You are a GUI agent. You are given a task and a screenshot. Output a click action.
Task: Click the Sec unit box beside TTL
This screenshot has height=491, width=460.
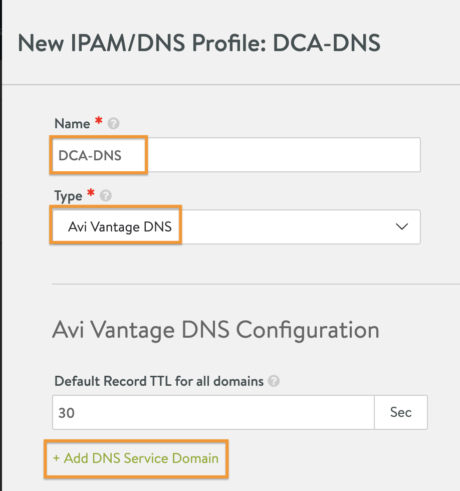click(401, 412)
